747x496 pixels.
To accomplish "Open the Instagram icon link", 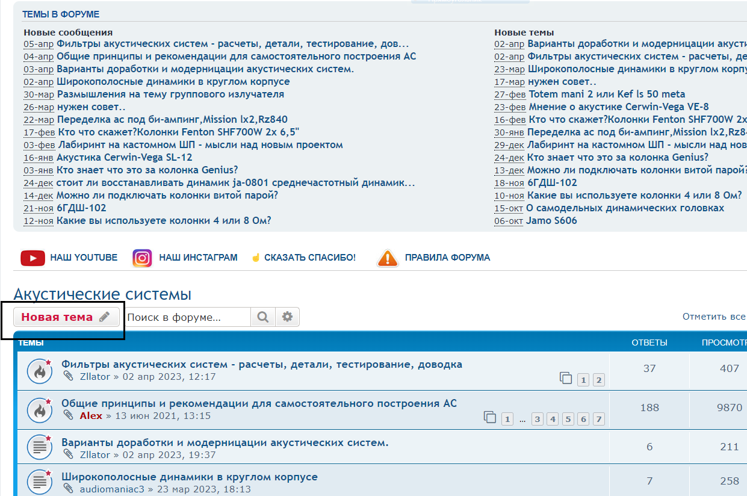I will pos(142,258).
